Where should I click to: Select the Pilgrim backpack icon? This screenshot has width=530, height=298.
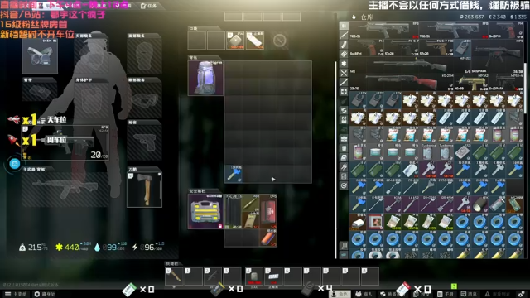tap(205, 78)
